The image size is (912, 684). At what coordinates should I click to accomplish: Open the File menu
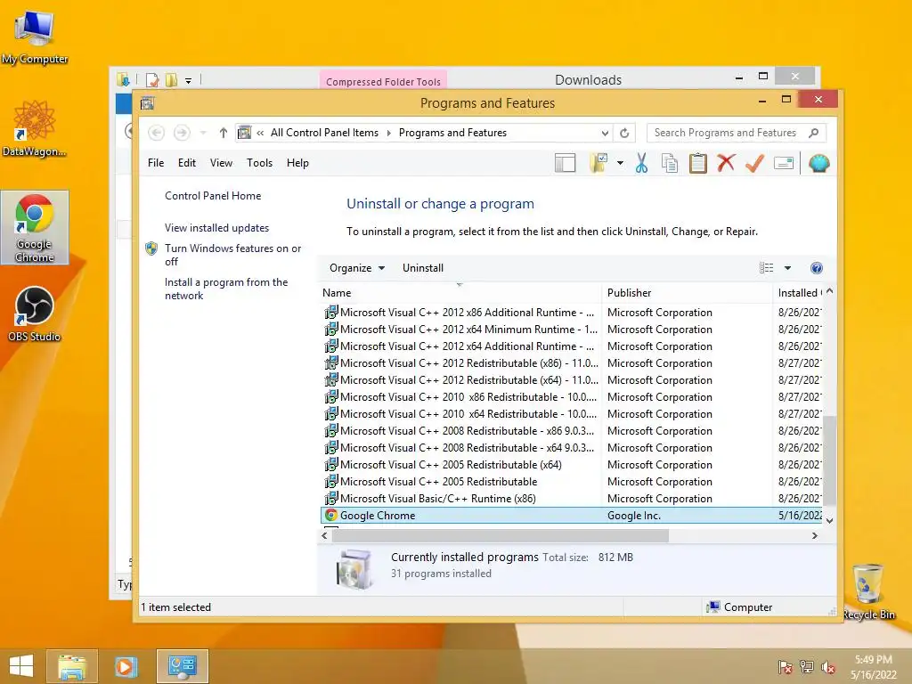click(156, 163)
